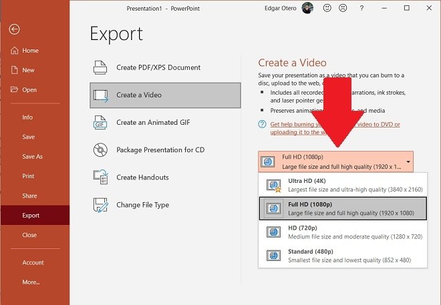Click the New document icon in sidebar
The width and height of the screenshot is (441, 305).
14,70
